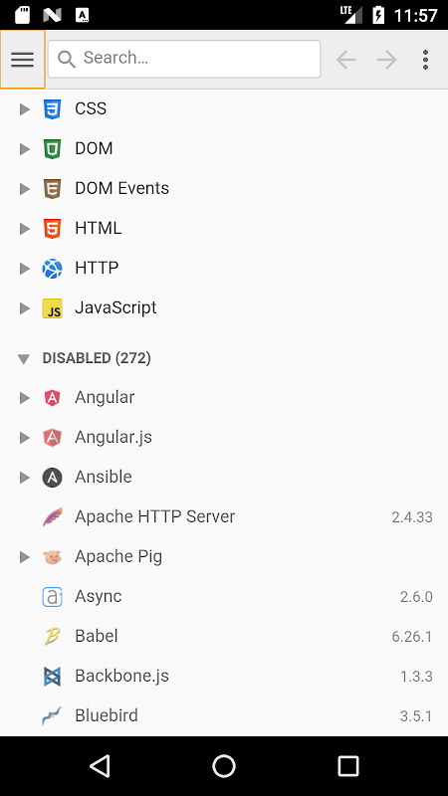Open the Bluebird 3.5.1 doc
The height and width of the screenshot is (796, 448).
[224, 715]
